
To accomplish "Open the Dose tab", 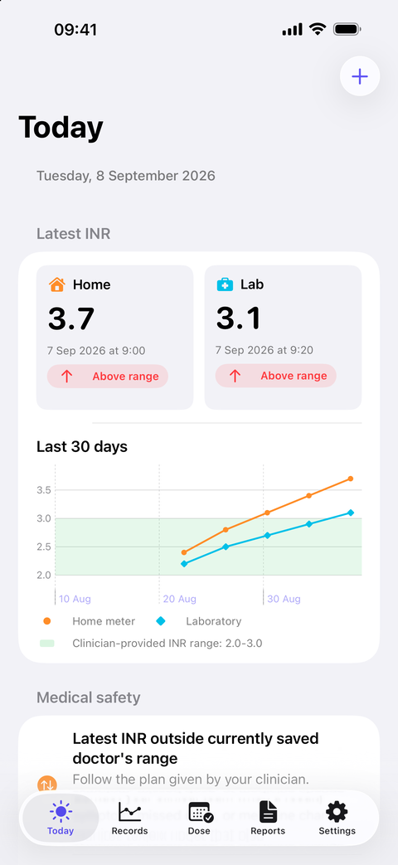I will coord(199,818).
